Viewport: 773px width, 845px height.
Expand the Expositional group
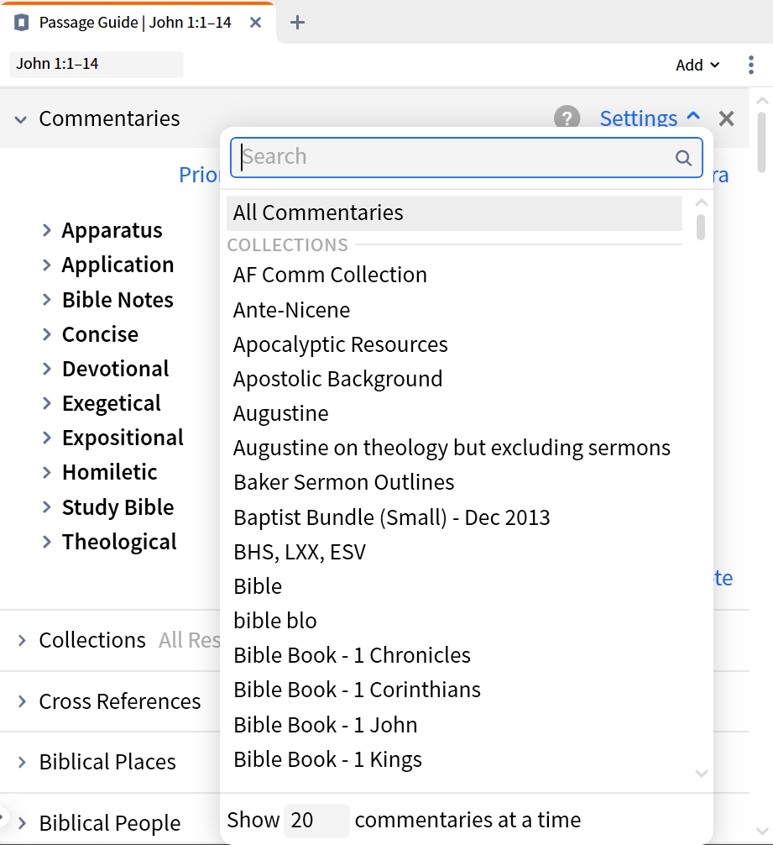click(47, 438)
